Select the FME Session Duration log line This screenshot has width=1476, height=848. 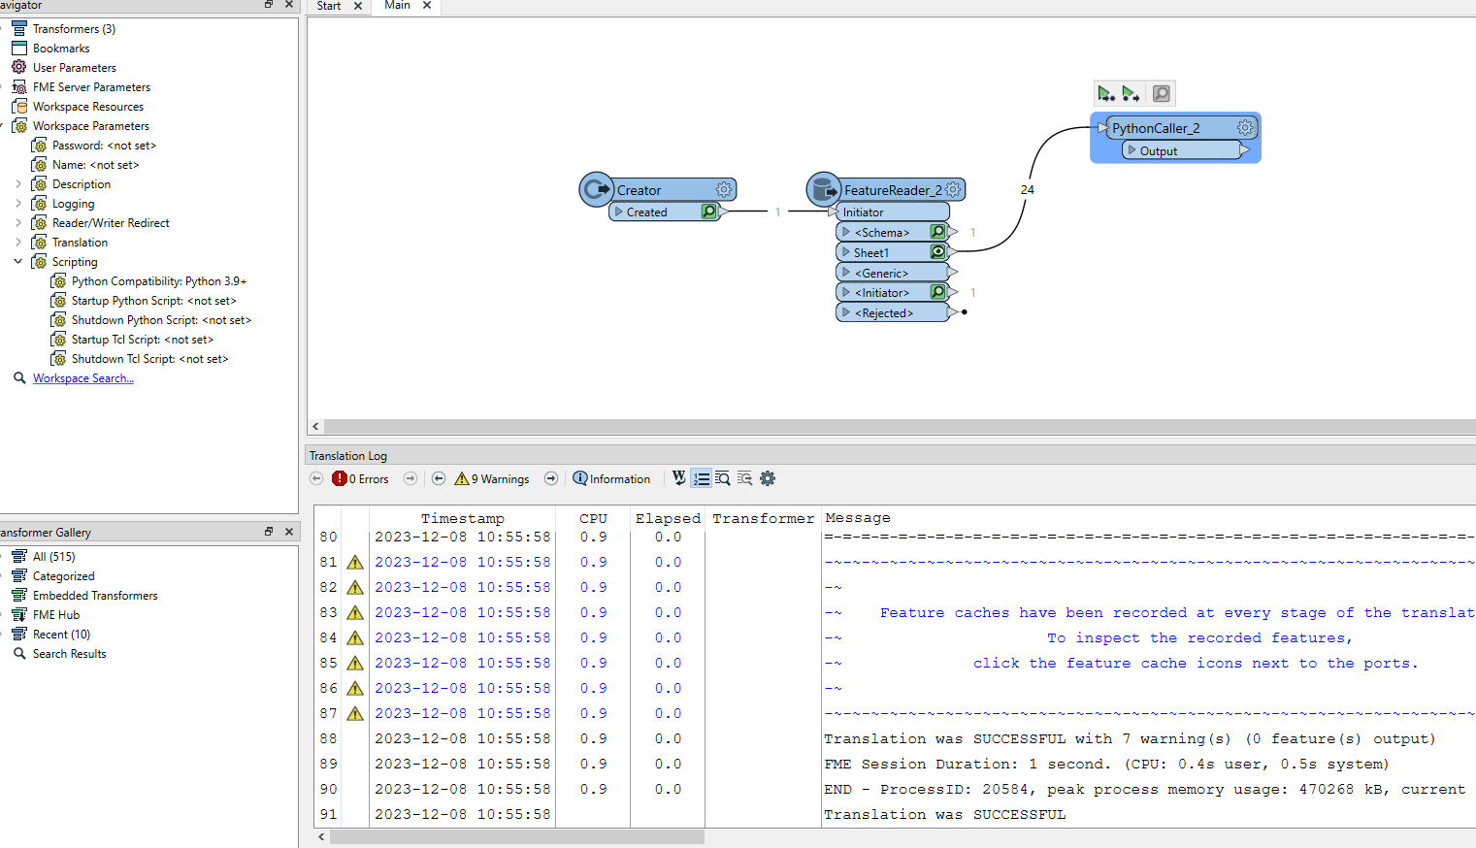[1106, 764]
